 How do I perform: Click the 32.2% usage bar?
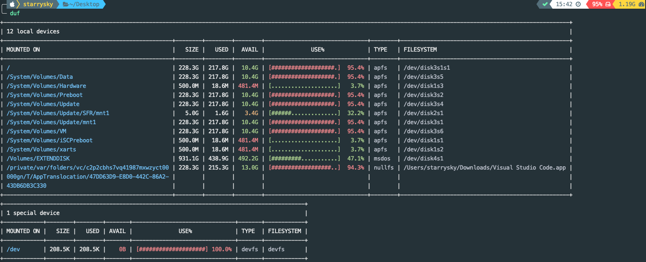(x=304, y=113)
